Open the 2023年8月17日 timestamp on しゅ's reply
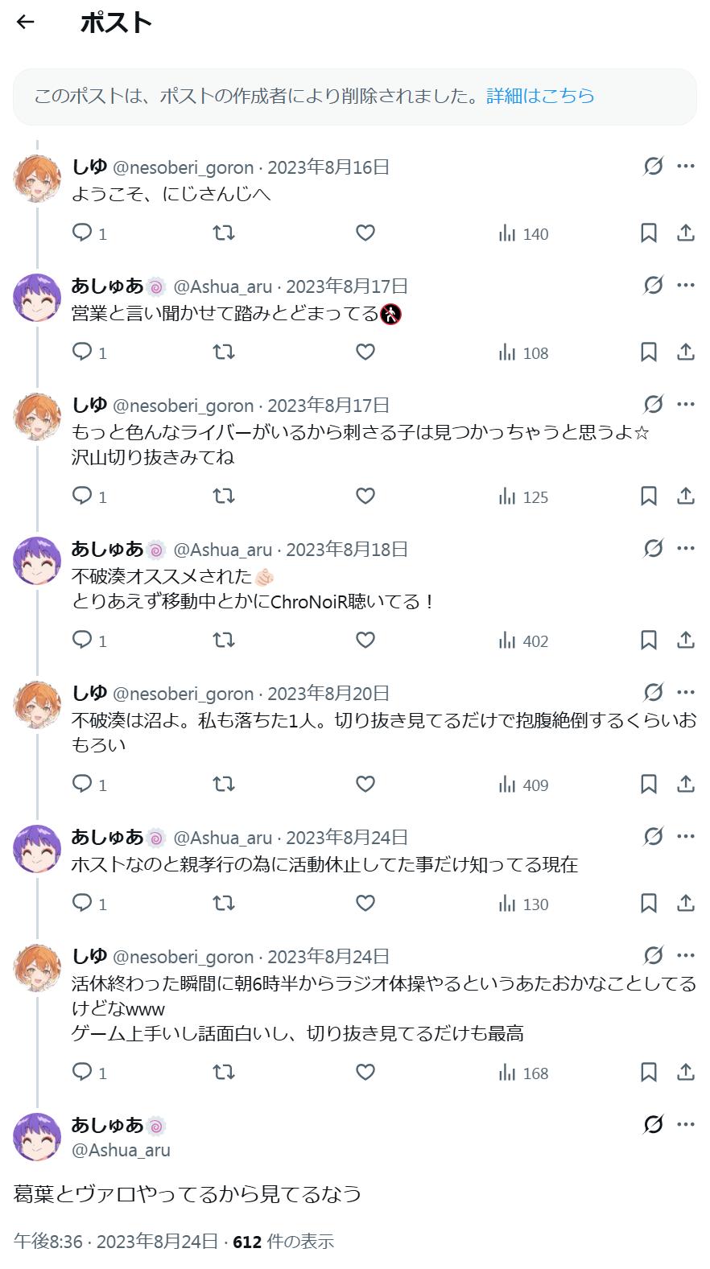Image resolution: width=710 pixels, height=1269 pixels. 328,406
